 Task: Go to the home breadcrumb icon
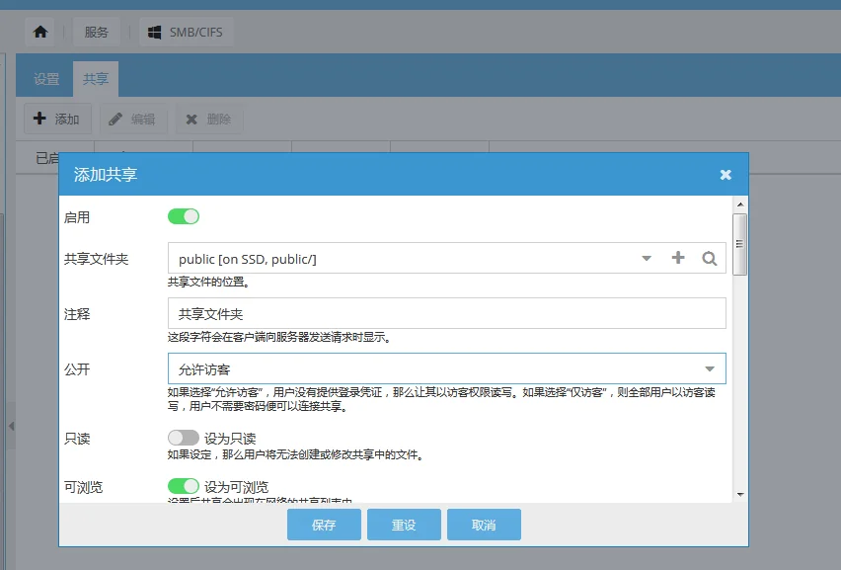click(x=40, y=33)
